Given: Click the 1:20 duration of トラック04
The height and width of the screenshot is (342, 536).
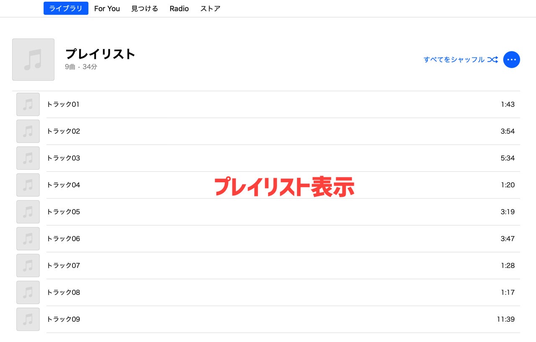Looking at the screenshot, I should 508,185.
